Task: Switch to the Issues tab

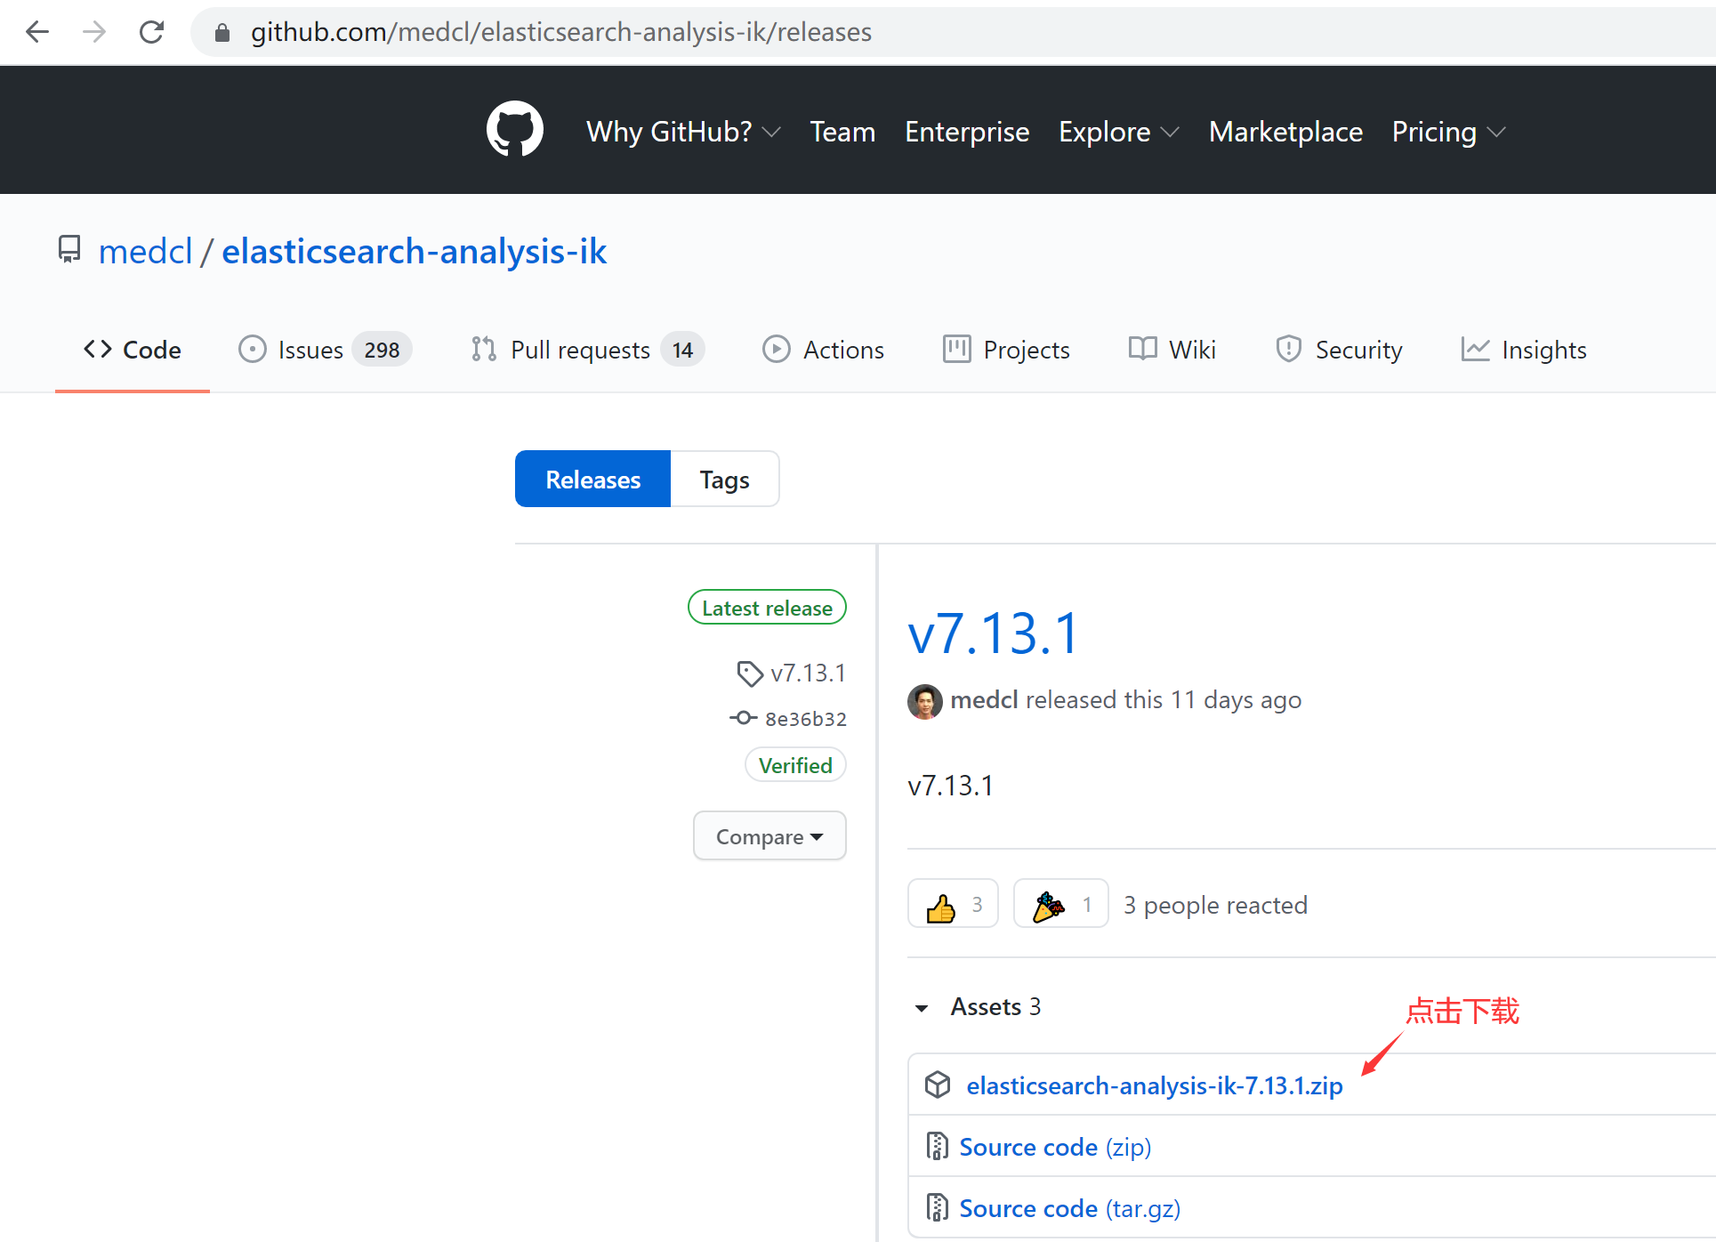Action: click(x=325, y=349)
